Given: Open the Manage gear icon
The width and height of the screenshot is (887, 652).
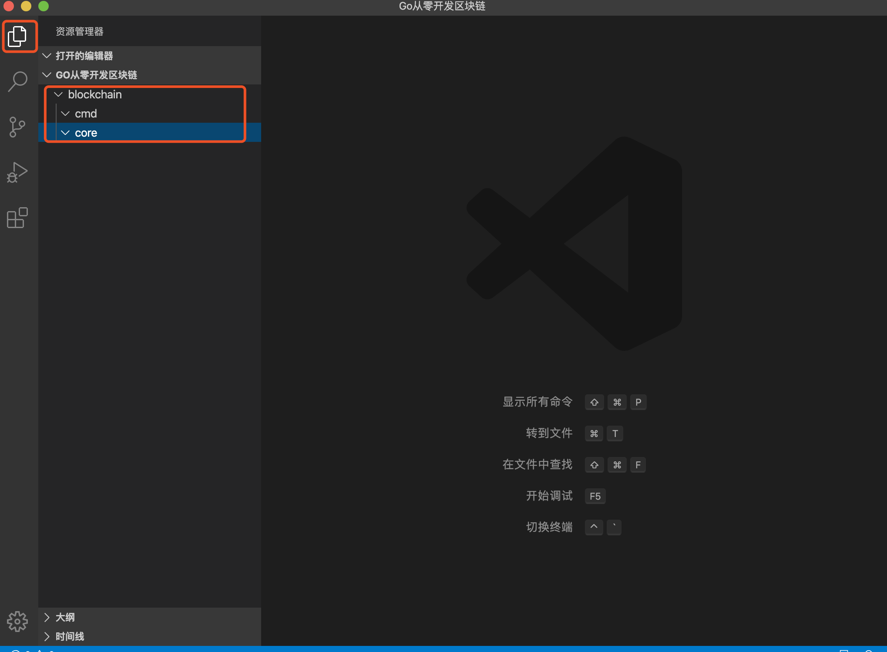Looking at the screenshot, I should click(x=17, y=621).
